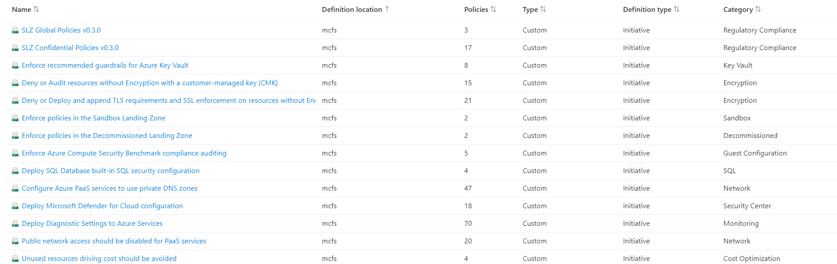Click the icon beside Unused resources cost initiative
Viewport: 837px width, 264px height.
[15, 259]
